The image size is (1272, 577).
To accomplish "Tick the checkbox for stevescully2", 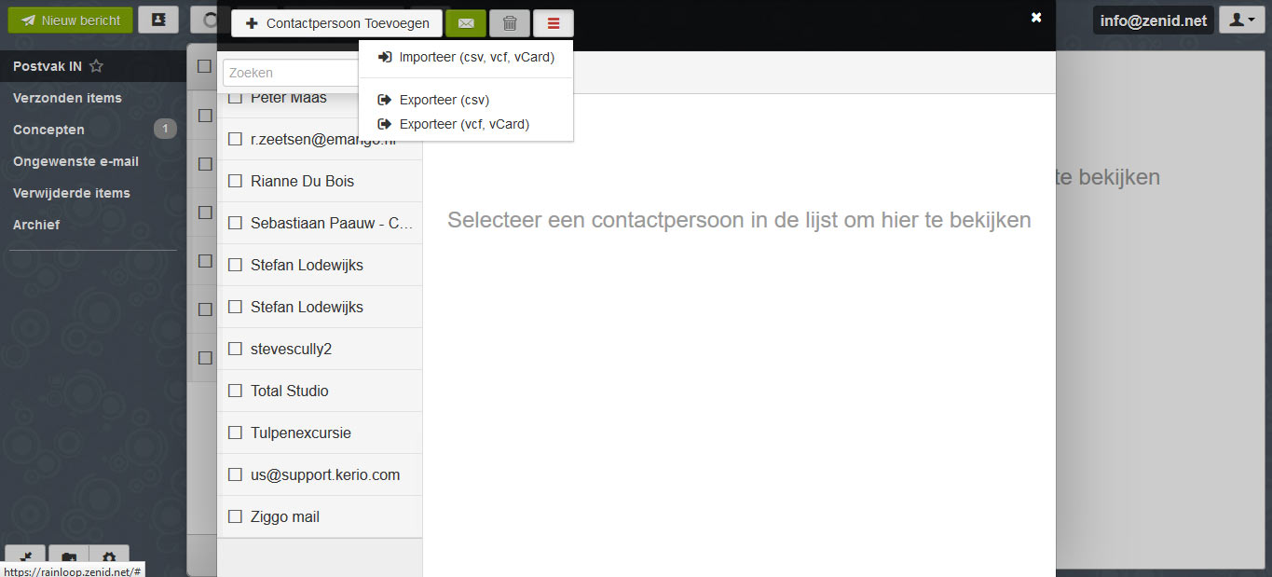I will point(235,349).
